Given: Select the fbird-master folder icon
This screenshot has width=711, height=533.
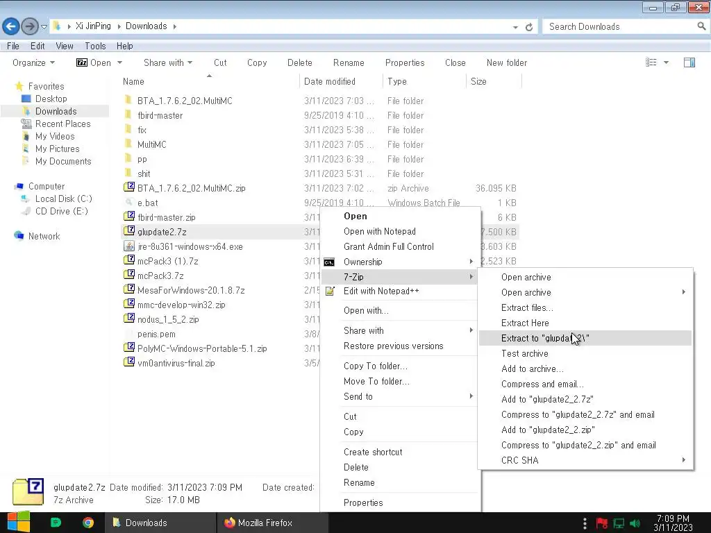Looking at the screenshot, I should (x=128, y=115).
